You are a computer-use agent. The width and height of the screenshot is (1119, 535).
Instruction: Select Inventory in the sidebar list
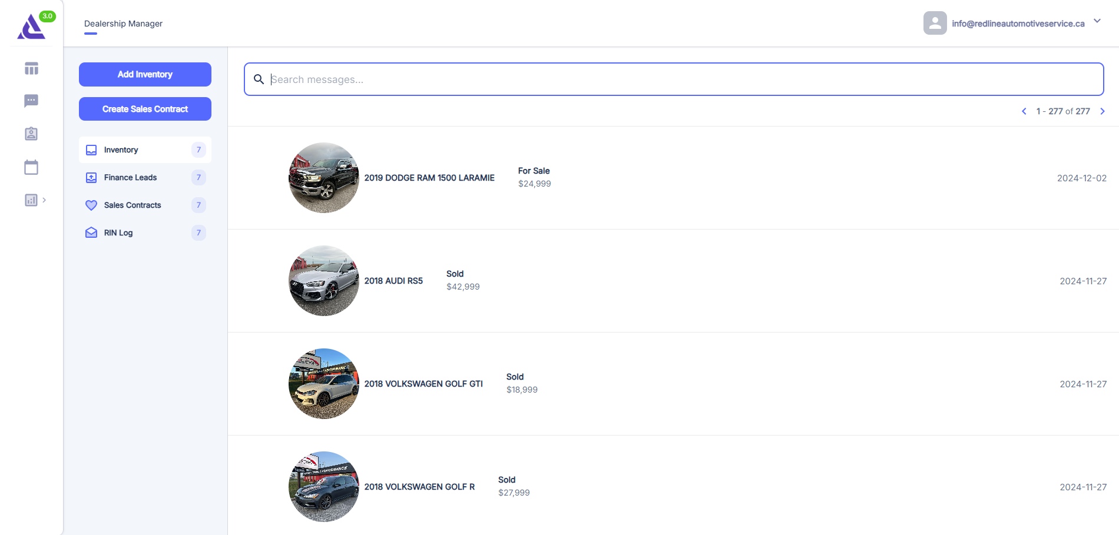coord(121,149)
